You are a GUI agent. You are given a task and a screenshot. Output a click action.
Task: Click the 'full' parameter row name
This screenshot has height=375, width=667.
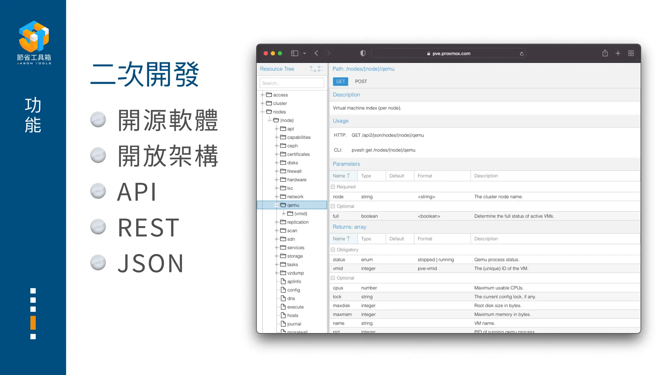[x=336, y=216]
